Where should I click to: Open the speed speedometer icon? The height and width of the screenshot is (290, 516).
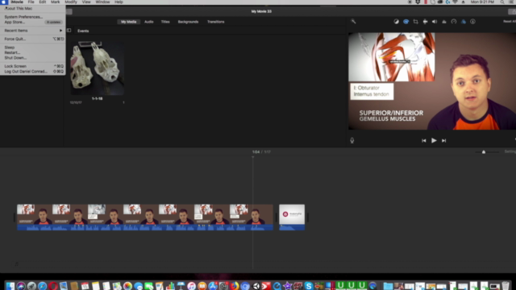[x=453, y=22]
